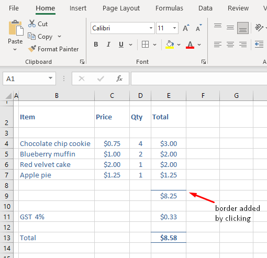This screenshot has height=258, width=267.
Task: Align text to the left
Action: (218, 44)
